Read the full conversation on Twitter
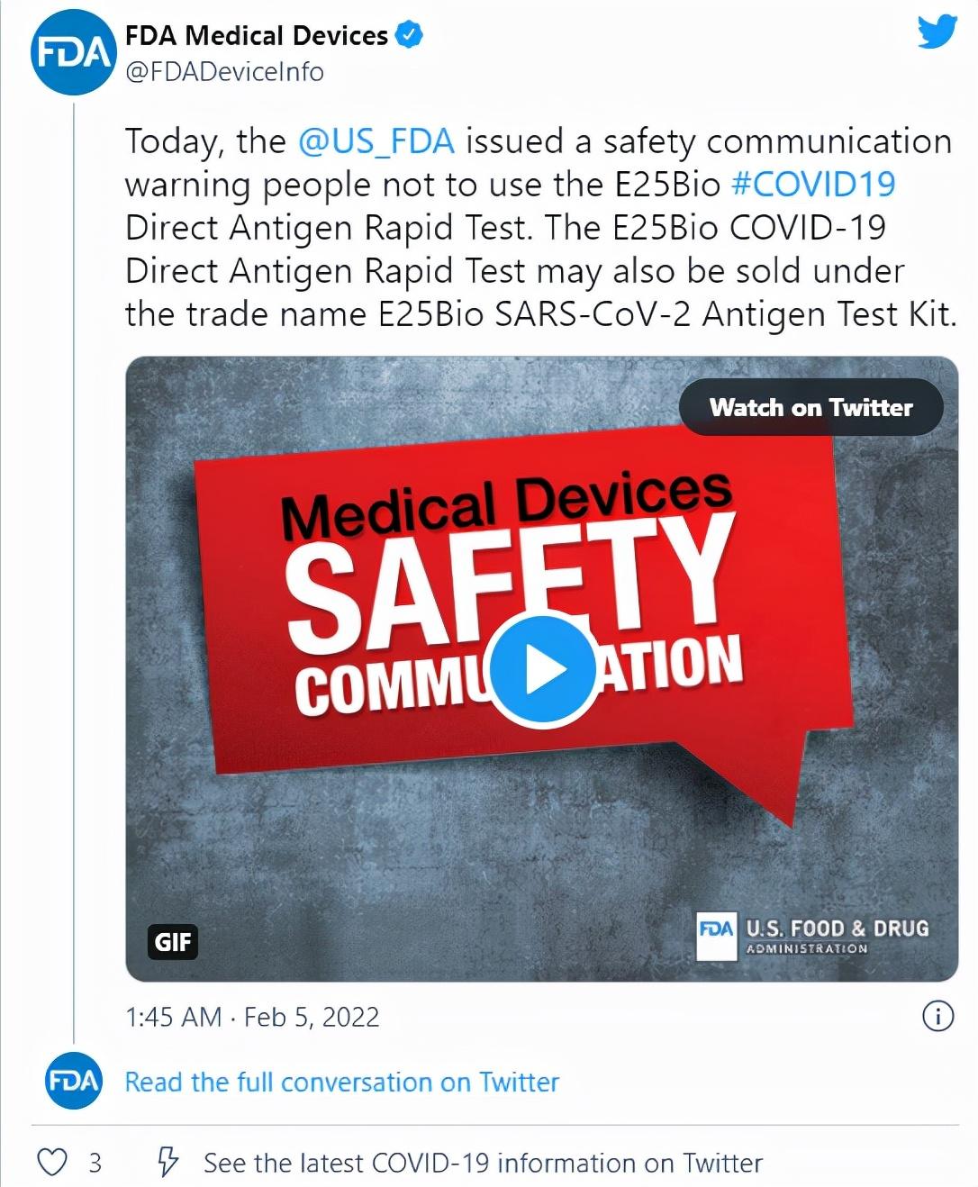Viewport: 978px width, 1187px height. pos(341,1081)
